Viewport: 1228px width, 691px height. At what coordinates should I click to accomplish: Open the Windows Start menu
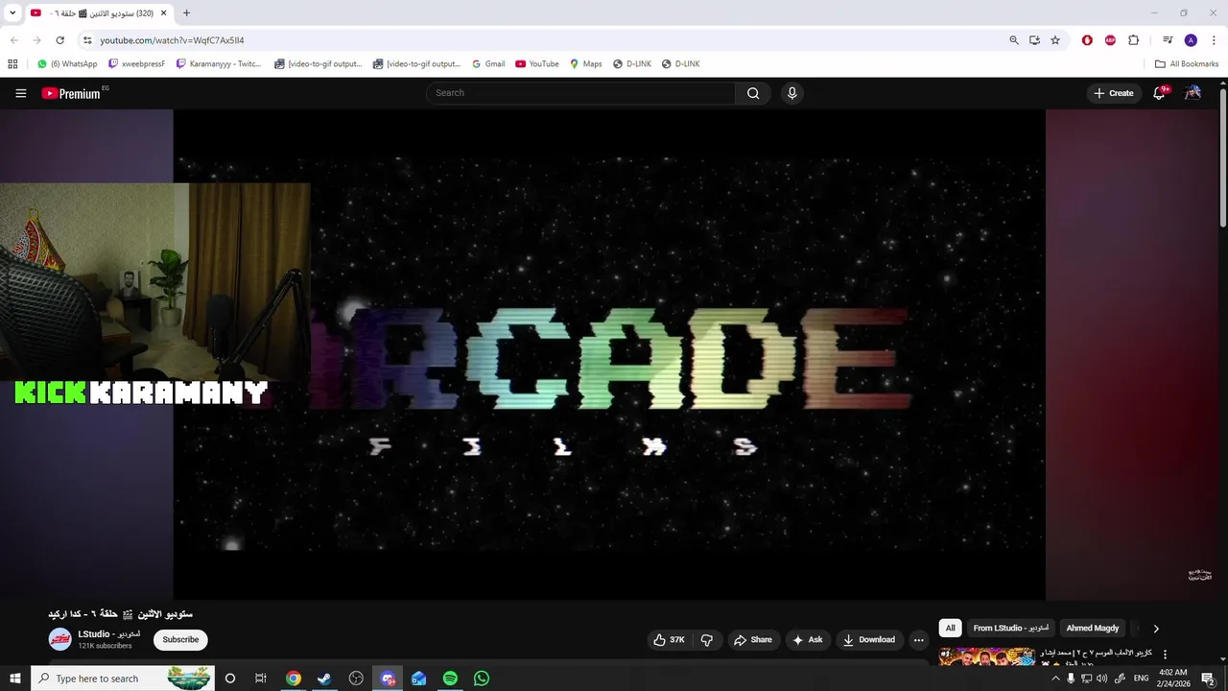coord(14,679)
